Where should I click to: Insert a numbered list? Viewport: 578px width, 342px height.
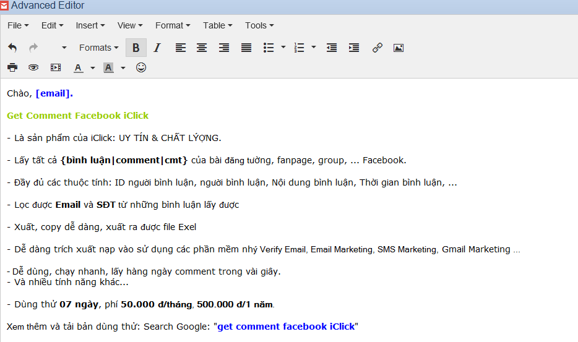(x=299, y=48)
